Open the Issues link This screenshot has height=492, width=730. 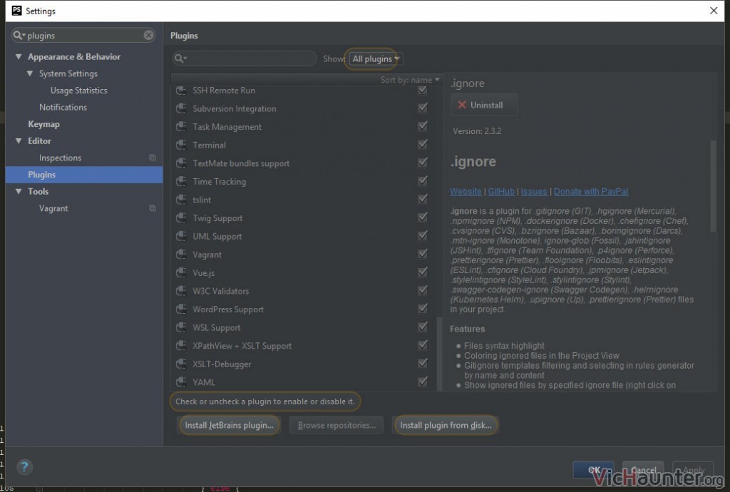pyautogui.click(x=533, y=191)
